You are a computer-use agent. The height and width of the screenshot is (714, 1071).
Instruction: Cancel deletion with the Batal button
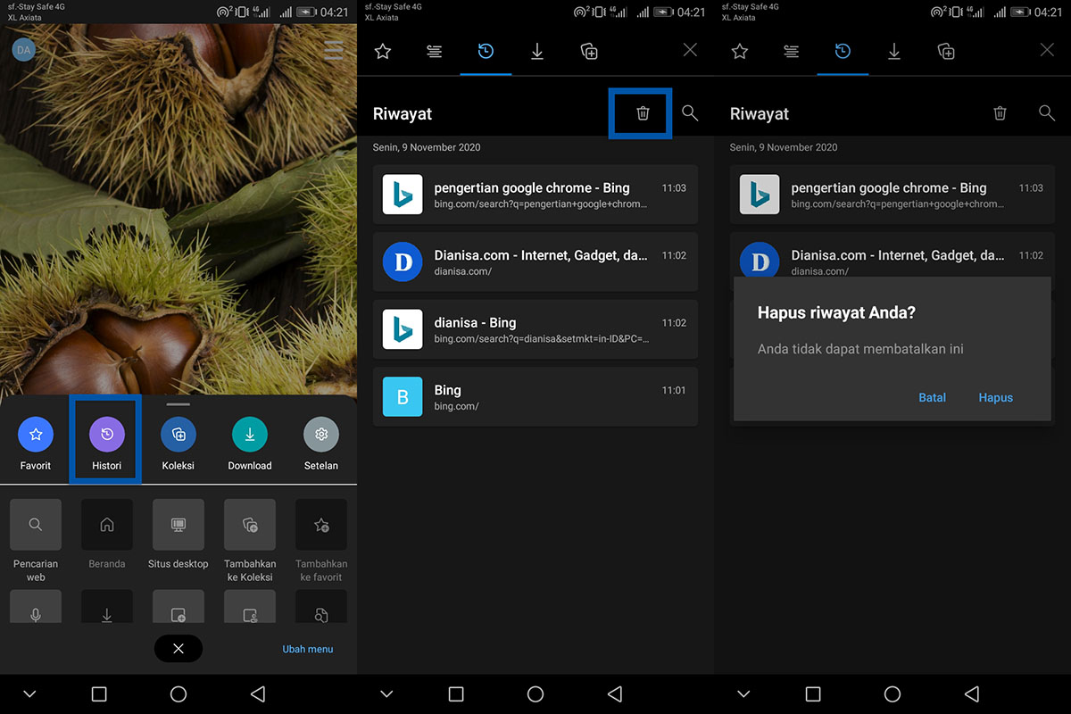pyautogui.click(x=932, y=397)
